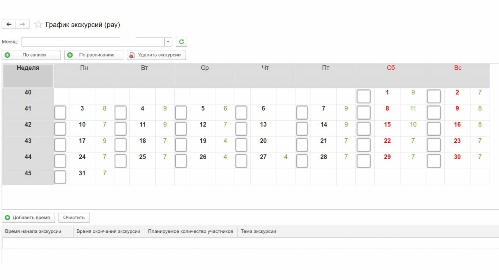
Task: Click the red Вс column header
Action: [458, 76]
